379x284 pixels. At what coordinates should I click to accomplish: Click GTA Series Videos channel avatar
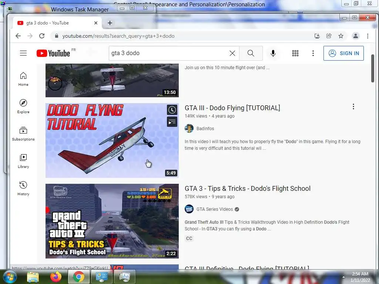[189, 209]
